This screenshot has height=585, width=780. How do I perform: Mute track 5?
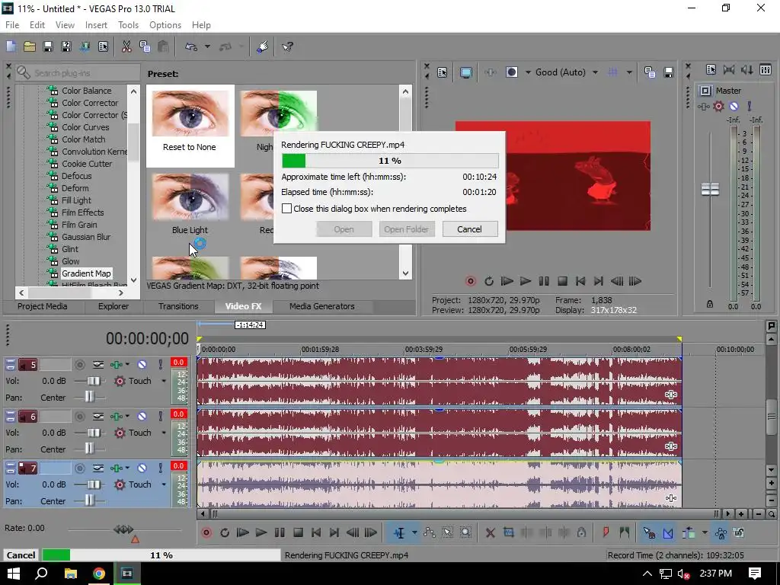[x=142, y=365]
